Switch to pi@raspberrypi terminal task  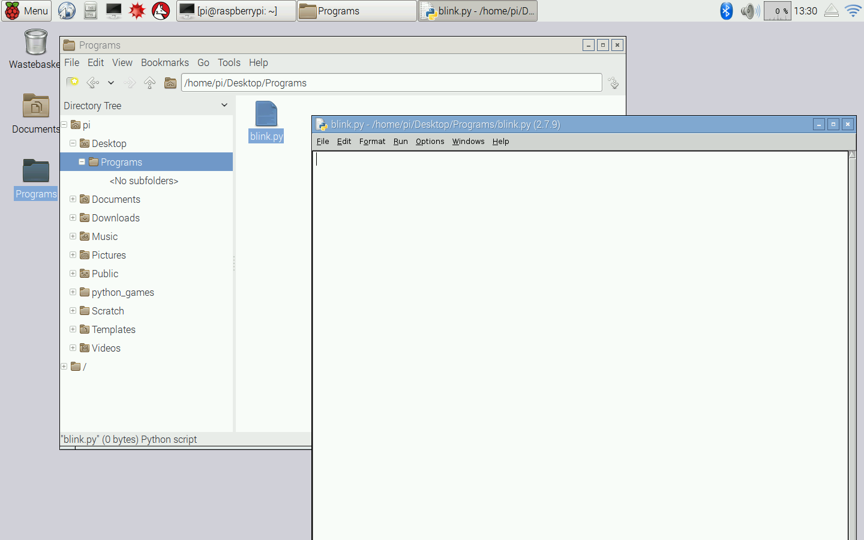pyautogui.click(x=236, y=11)
